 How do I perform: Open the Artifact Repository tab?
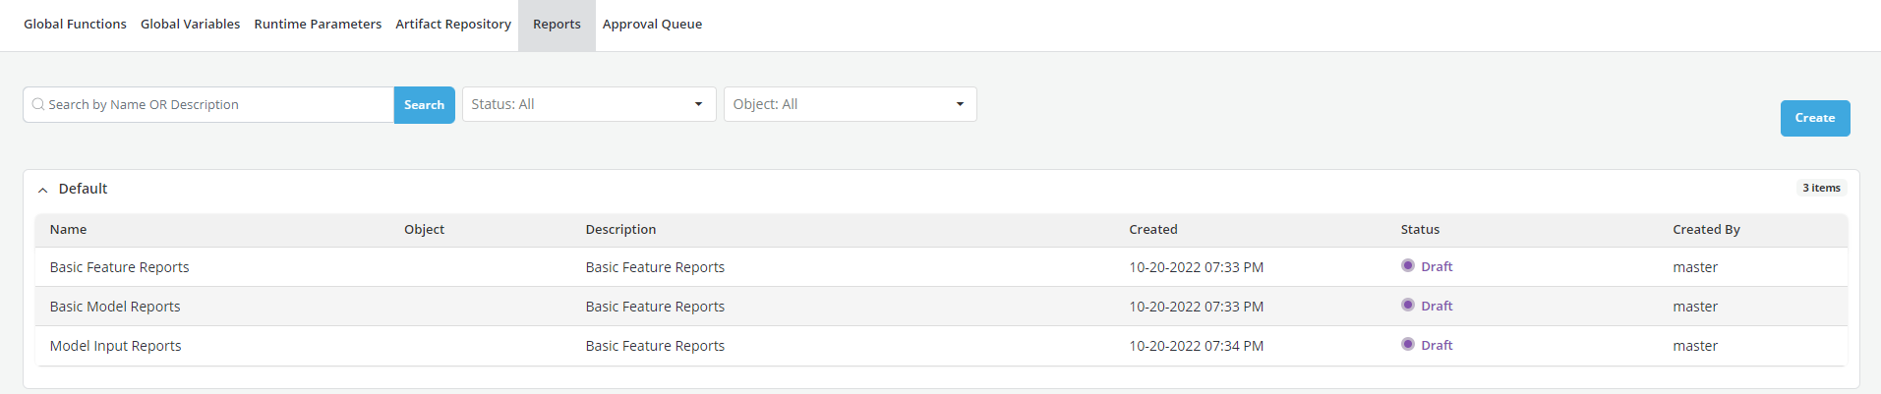coord(453,25)
